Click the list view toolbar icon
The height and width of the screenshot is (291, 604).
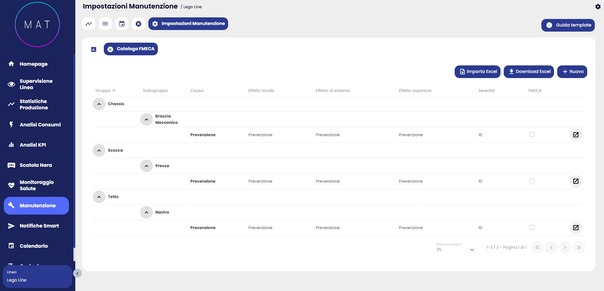point(105,24)
